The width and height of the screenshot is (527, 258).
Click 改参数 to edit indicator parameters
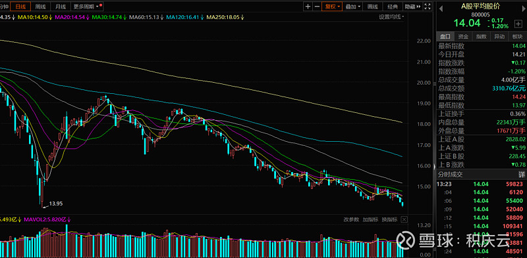[351, 219]
